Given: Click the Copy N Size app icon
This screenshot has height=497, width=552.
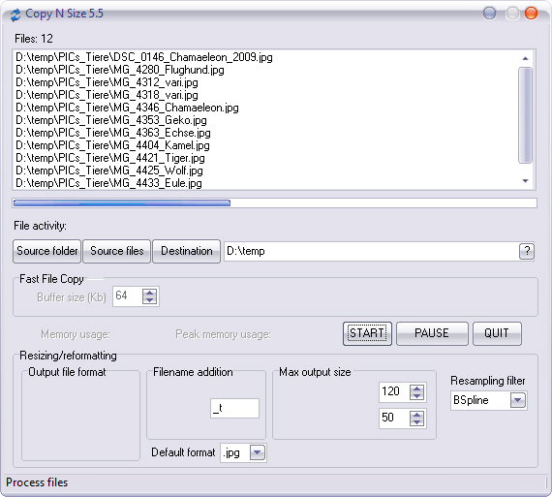Looking at the screenshot, I should click(15, 15).
